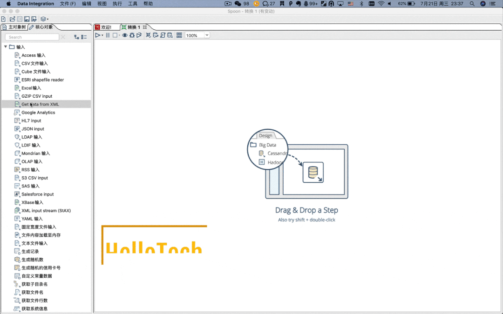Open the 文件(F) menu
Image resolution: width=503 pixels, height=314 pixels.
pos(68,4)
